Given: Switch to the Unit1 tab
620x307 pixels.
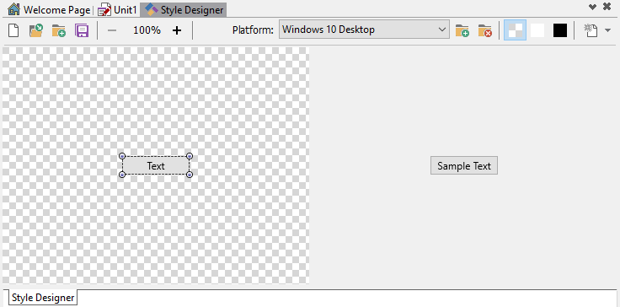Looking at the screenshot, I should [117, 9].
